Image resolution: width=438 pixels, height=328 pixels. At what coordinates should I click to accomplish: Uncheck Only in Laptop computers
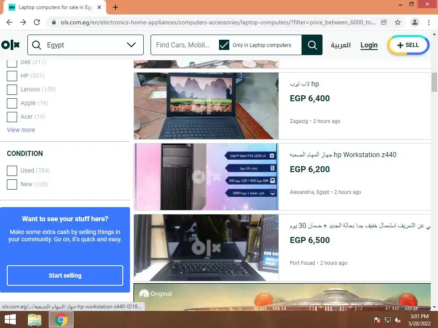[x=224, y=45]
